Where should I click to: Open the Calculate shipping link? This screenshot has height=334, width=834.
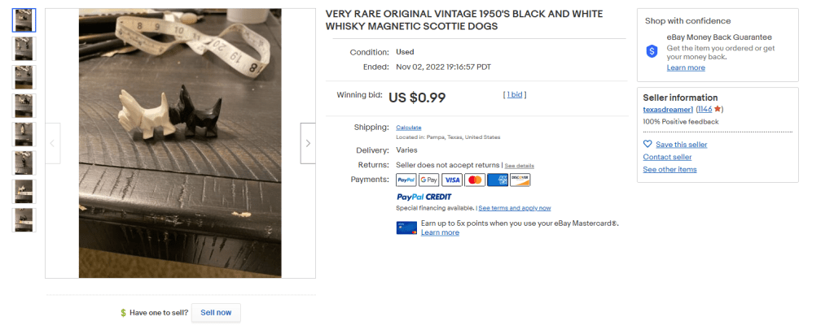pyautogui.click(x=409, y=128)
